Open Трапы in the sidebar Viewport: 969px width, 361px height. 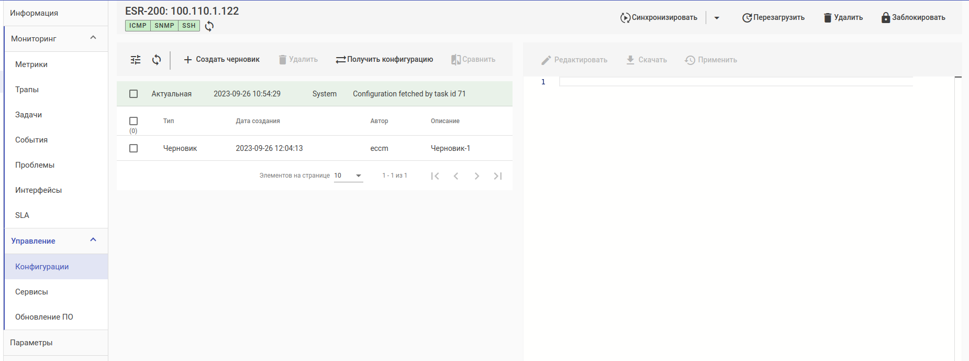click(56, 90)
